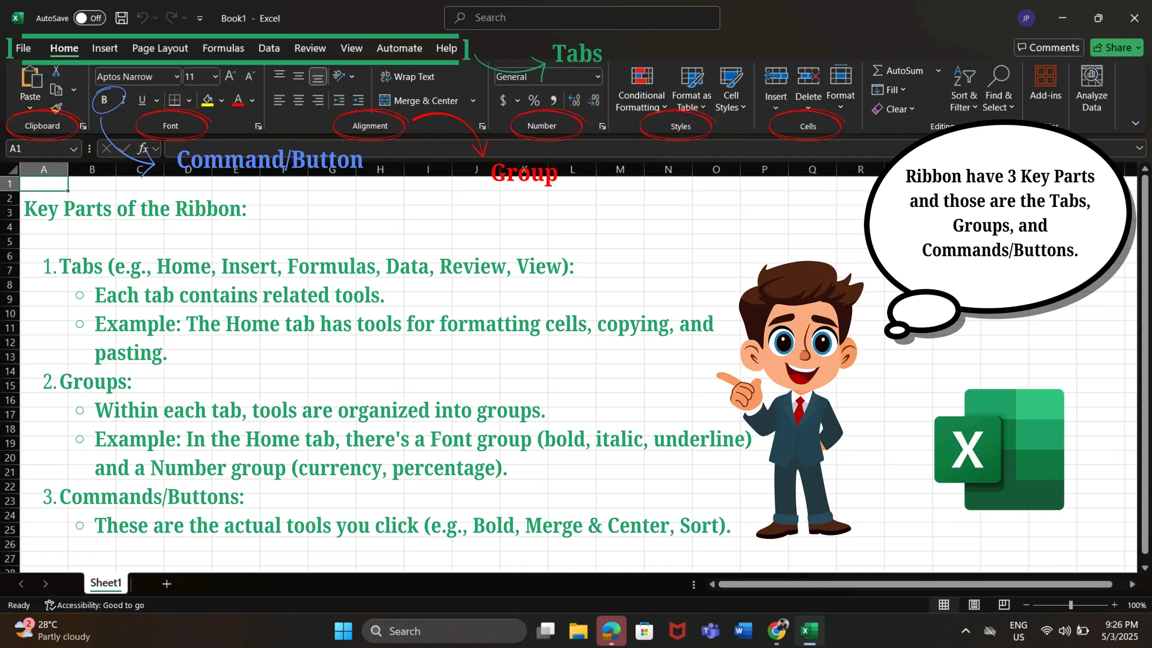Click the Copy icon

tap(56, 89)
